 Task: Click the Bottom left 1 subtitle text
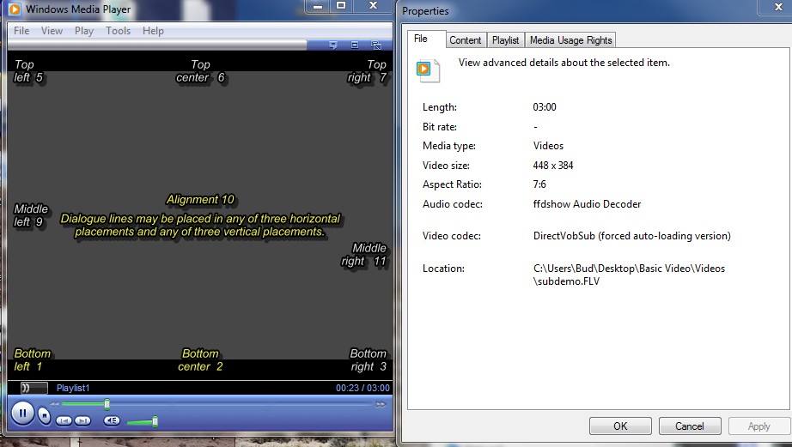click(x=32, y=360)
